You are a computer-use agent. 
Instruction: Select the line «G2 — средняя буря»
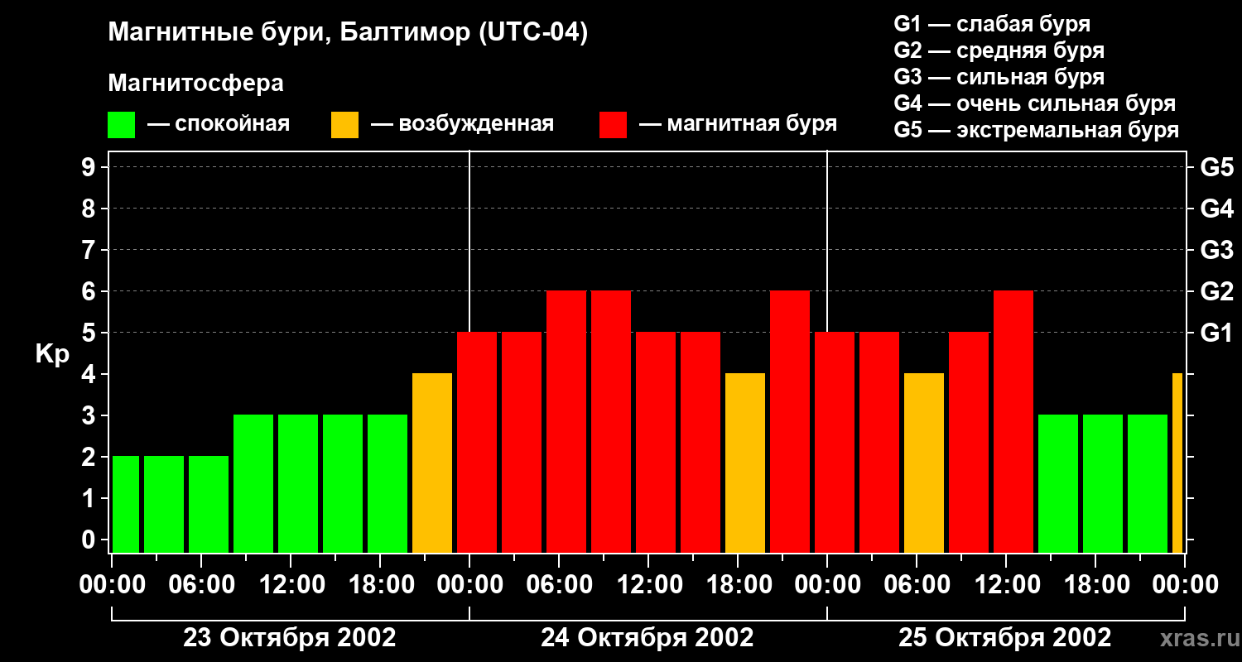pos(999,50)
